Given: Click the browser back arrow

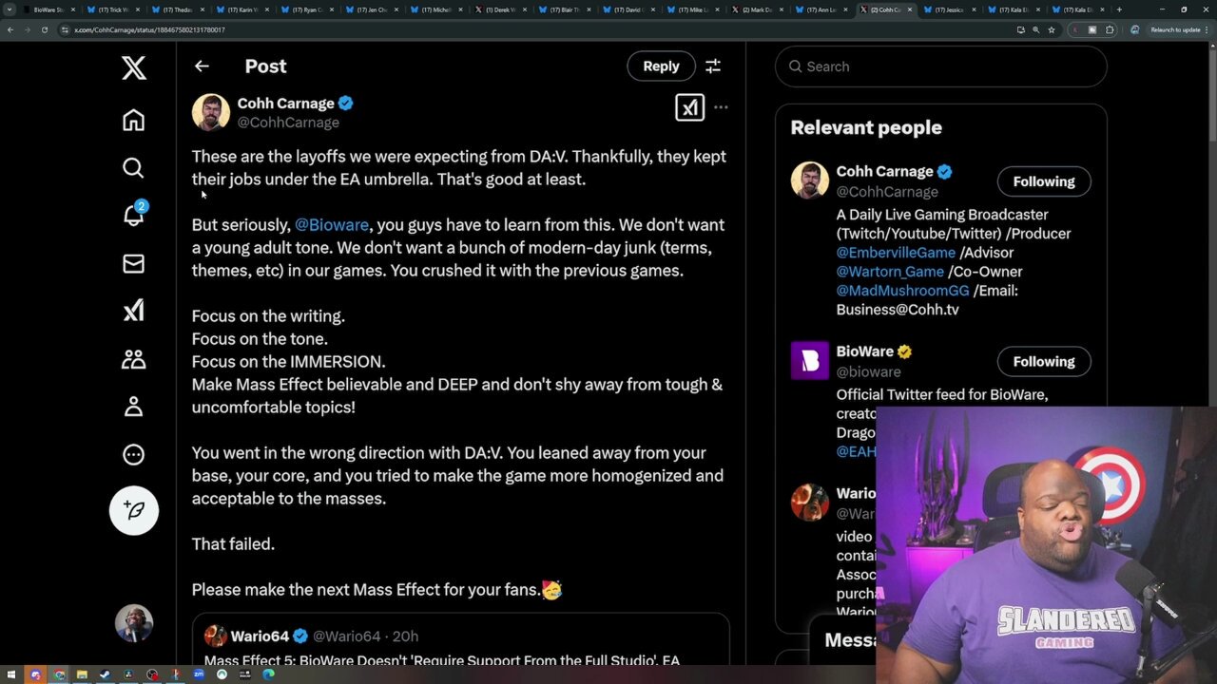Looking at the screenshot, I should [x=10, y=29].
